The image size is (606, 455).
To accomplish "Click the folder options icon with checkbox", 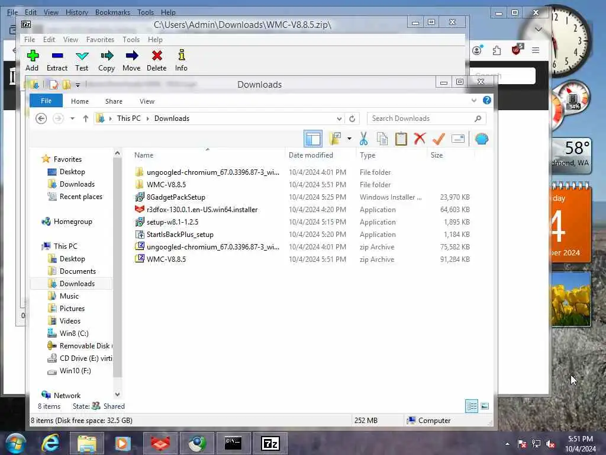I will click(335, 139).
